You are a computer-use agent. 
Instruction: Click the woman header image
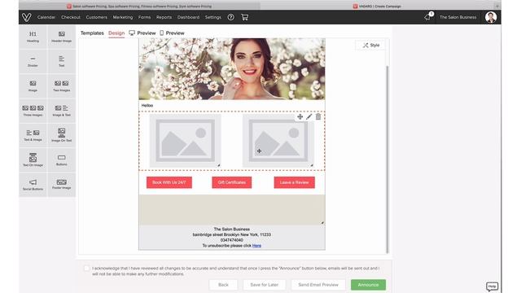click(x=231, y=68)
